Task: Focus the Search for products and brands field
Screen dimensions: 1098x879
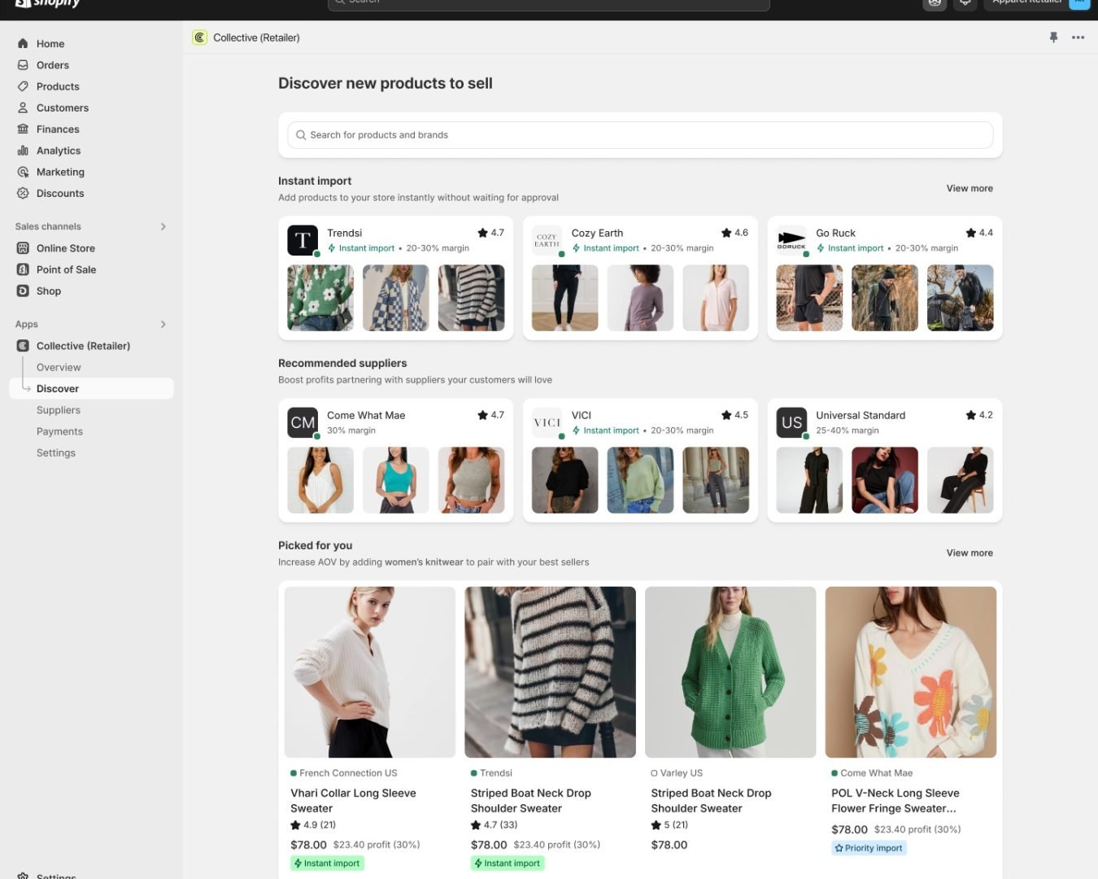Action: pyautogui.click(x=640, y=135)
